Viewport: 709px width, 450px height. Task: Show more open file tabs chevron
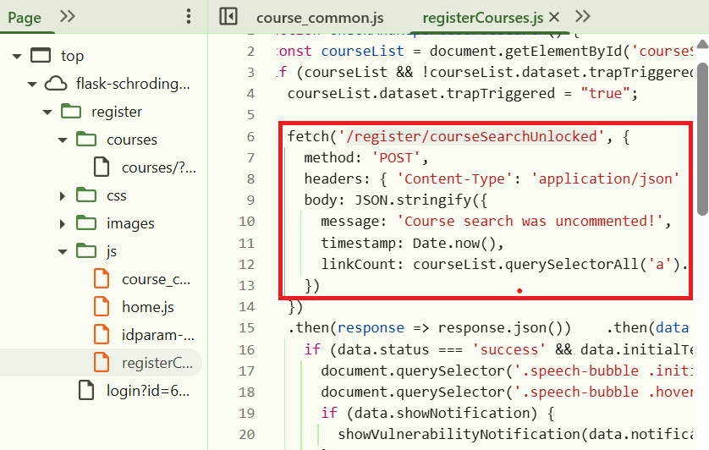click(x=583, y=17)
